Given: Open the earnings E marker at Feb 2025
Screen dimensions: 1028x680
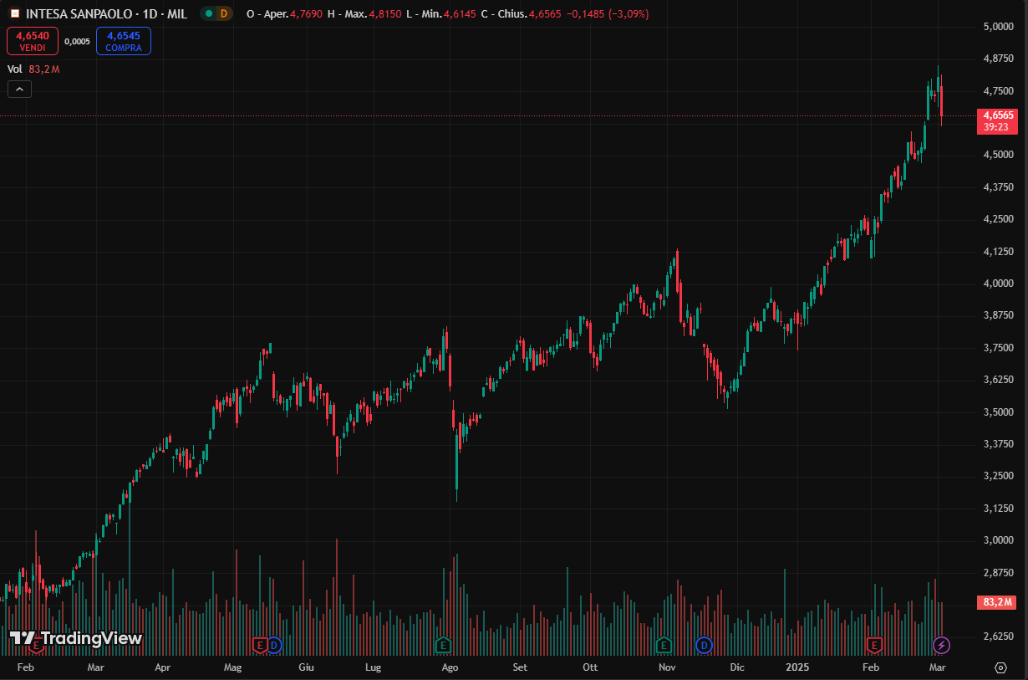Looking at the screenshot, I should point(875,645).
